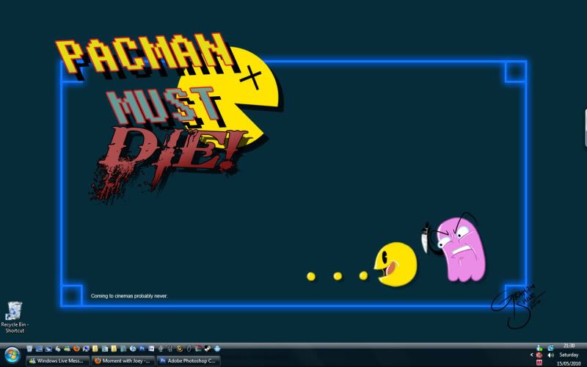Click the red and white stacked icon beside Steam
The image size is (587, 367).
[198, 349]
